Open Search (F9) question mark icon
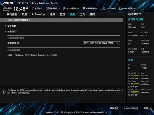The width and height of the screenshot is (154, 115). click(x=104, y=8)
